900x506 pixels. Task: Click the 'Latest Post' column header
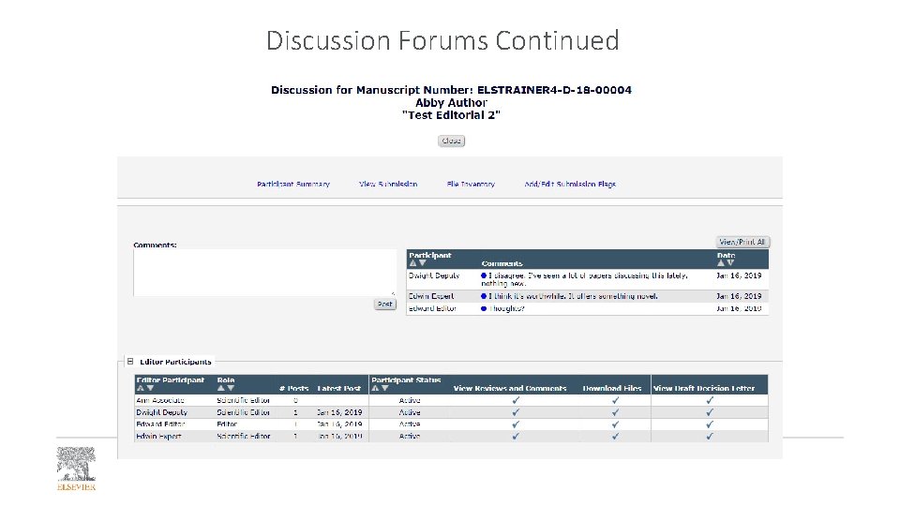(338, 388)
